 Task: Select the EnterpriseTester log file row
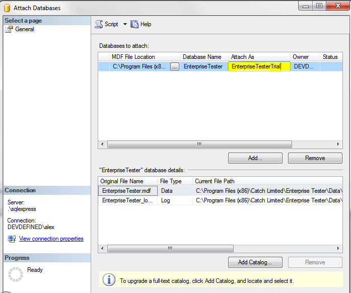coord(128,200)
